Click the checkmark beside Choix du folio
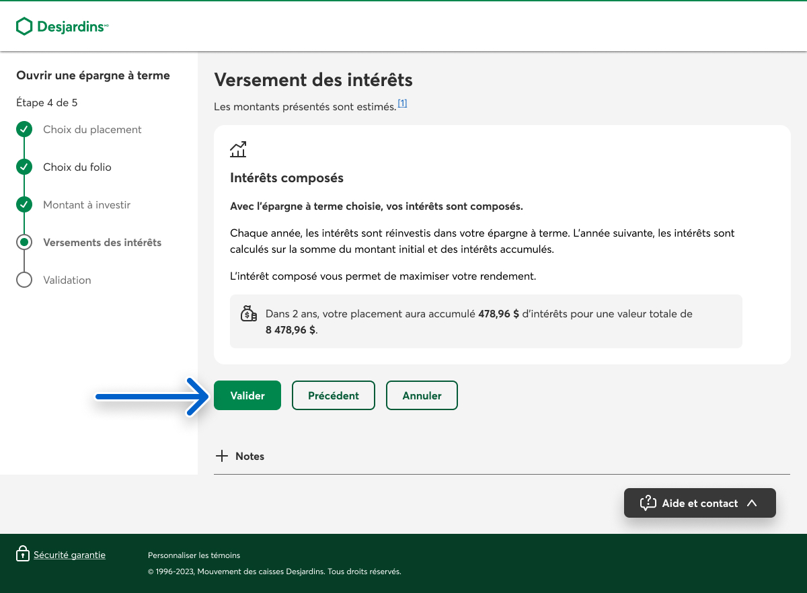The height and width of the screenshot is (593, 807). pos(24,167)
